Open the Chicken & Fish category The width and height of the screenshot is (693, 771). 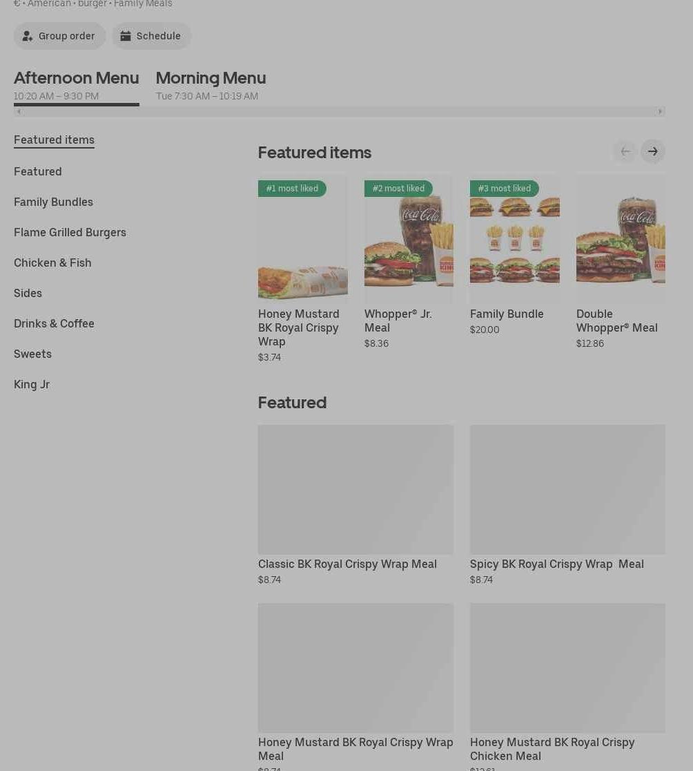click(52, 263)
